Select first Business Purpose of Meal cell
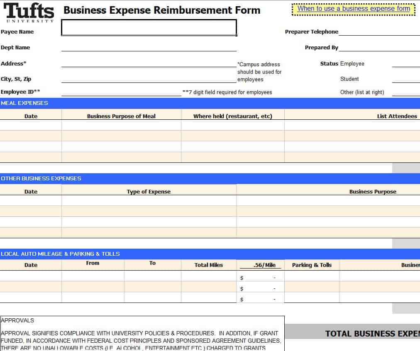 (x=121, y=125)
